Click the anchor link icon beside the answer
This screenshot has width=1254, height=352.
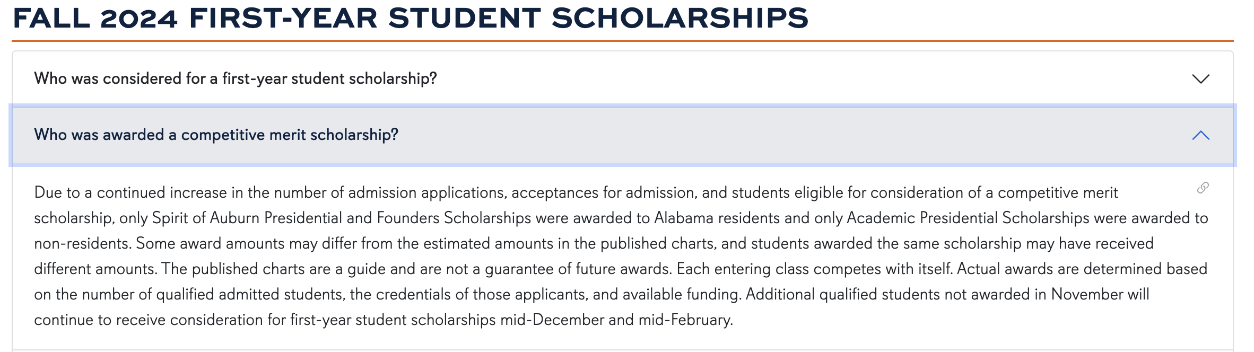click(1203, 188)
